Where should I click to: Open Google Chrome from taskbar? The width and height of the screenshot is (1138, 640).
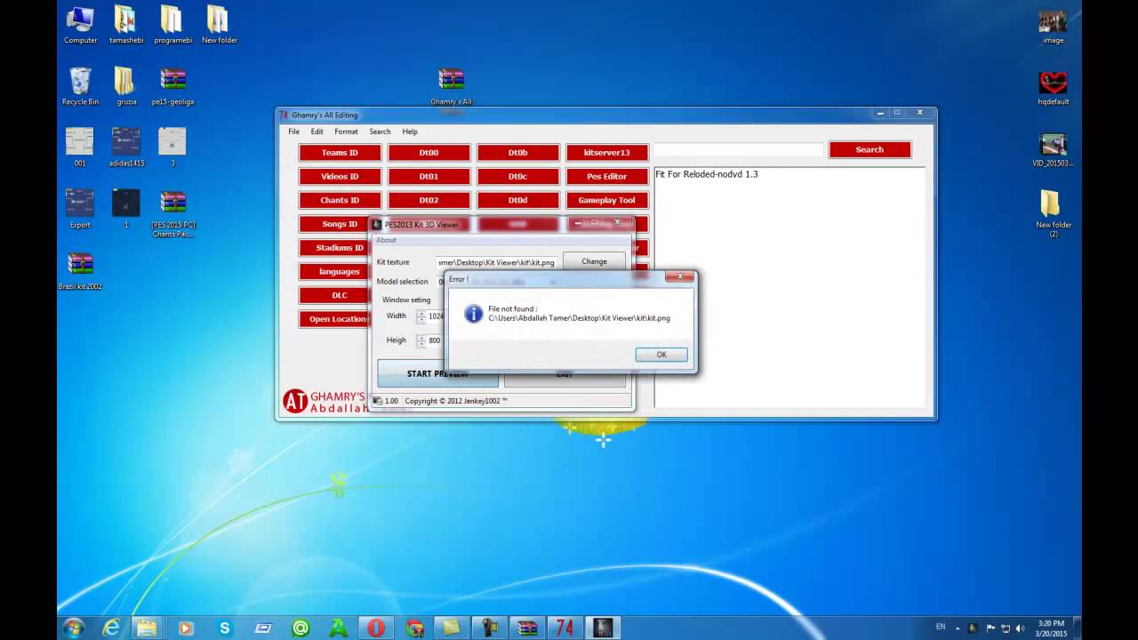tap(414, 628)
